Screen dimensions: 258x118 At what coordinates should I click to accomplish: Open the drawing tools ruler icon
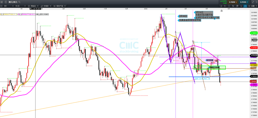point(221,6)
